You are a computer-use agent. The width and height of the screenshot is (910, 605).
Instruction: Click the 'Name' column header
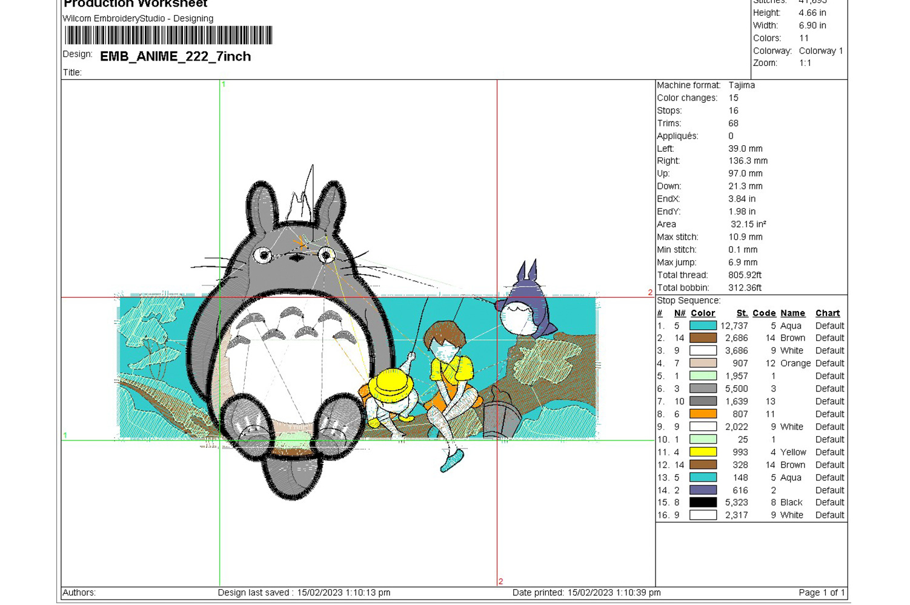point(792,313)
